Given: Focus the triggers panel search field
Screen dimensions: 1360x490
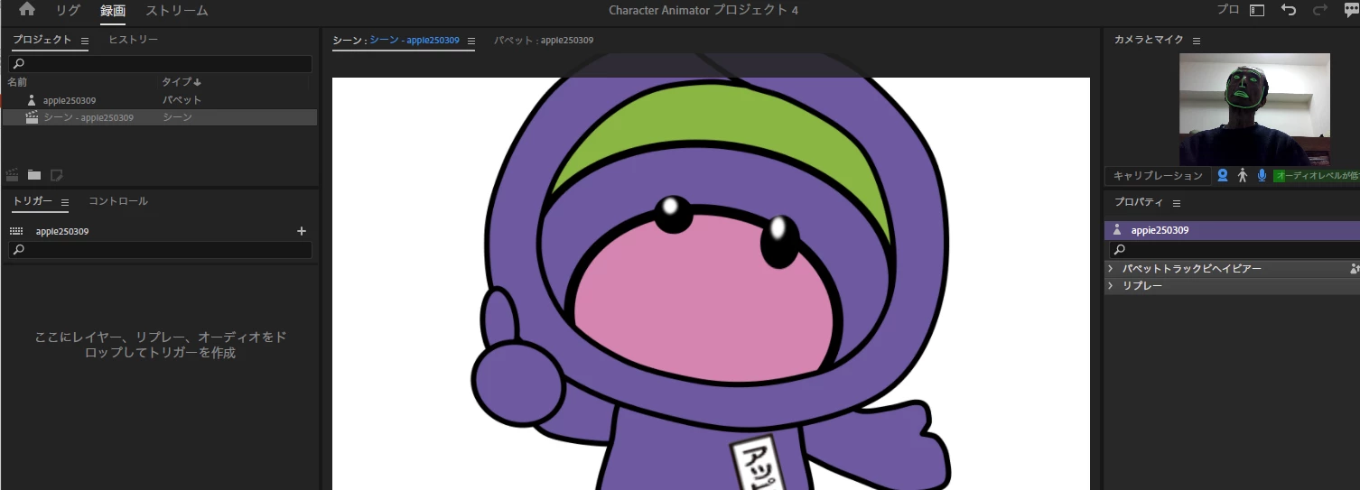Looking at the screenshot, I should pos(160,250).
